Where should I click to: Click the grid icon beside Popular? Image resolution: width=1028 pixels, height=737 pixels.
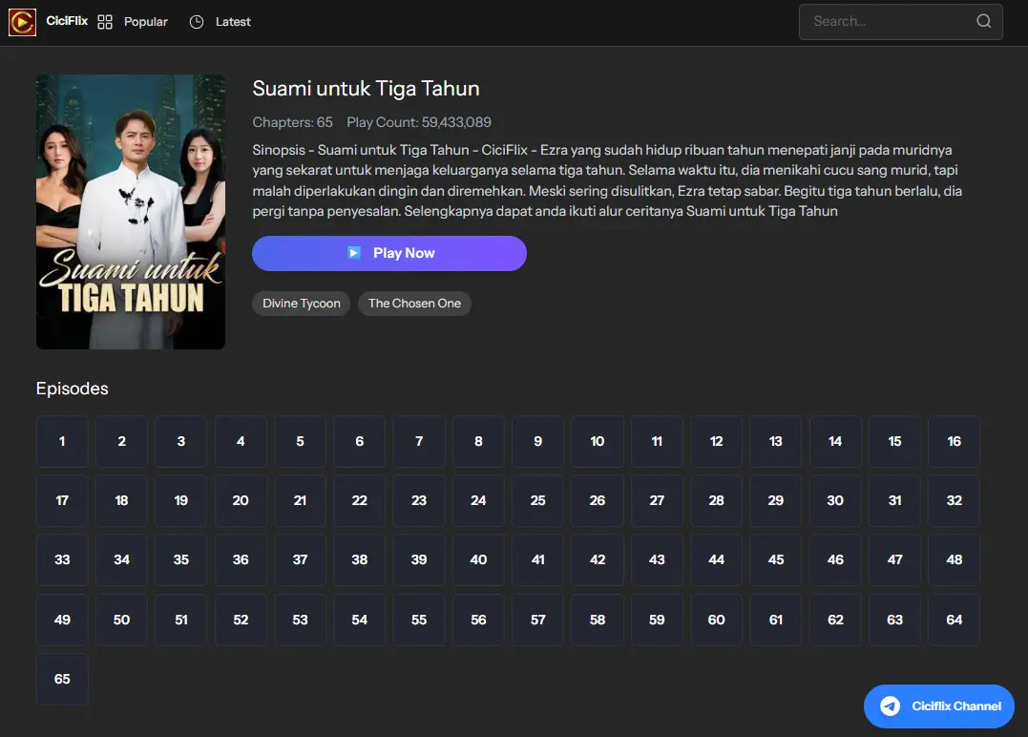(x=105, y=21)
